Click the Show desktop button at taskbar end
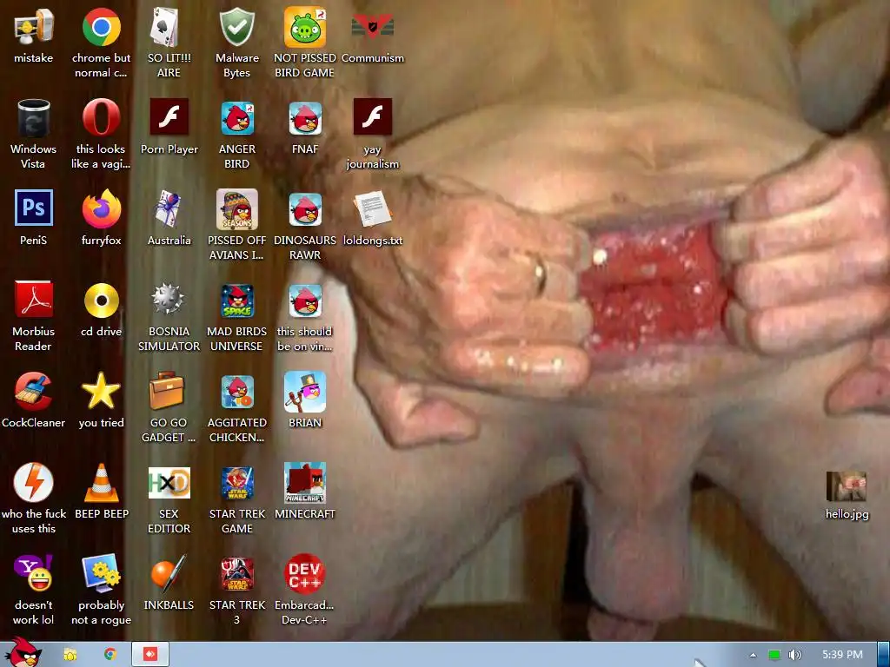 pyautogui.click(x=884, y=654)
